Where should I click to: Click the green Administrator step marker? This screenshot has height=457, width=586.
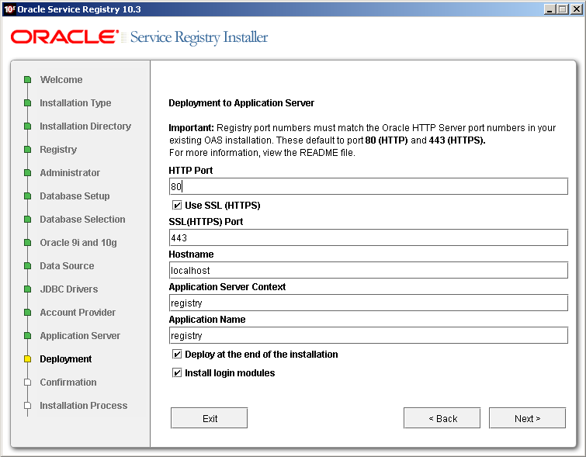[27, 173]
